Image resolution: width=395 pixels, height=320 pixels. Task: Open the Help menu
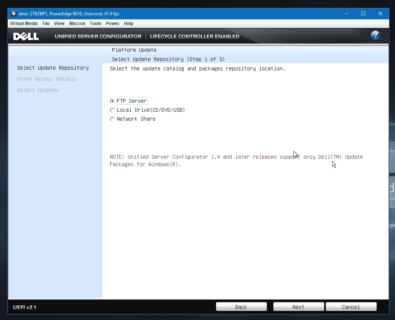coord(128,23)
